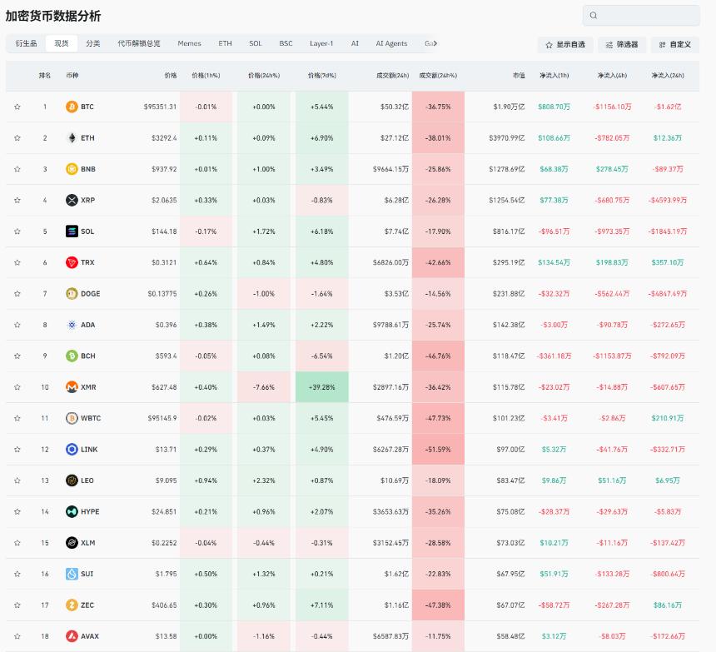Favorite ETH with its star toggle
716x652 pixels.
point(17,138)
